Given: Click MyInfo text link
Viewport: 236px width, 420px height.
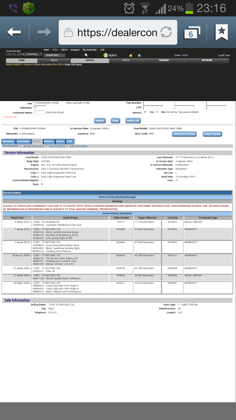Looking at the screenshot, I should (x=113, y=55).
